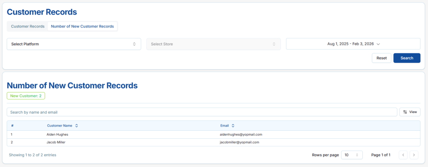The height and width of the screenshot is (167, 428).
Task: Open the Select Store dropdown
Action: [x=213, y=44]
